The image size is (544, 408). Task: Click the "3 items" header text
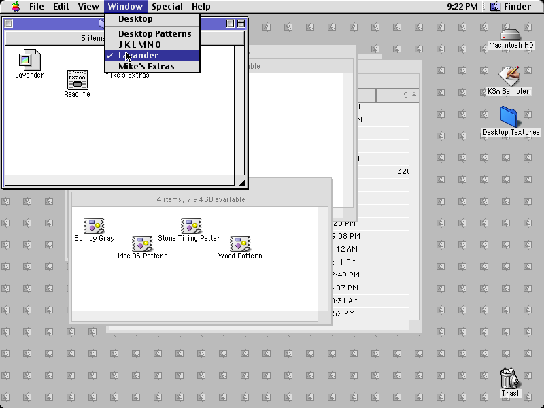pos(92,38)
